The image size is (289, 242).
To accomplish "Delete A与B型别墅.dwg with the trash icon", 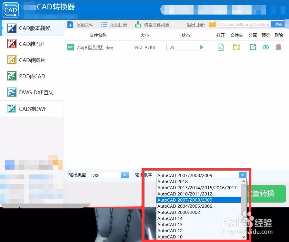I will pyautogui.click(x=278, y=47).
